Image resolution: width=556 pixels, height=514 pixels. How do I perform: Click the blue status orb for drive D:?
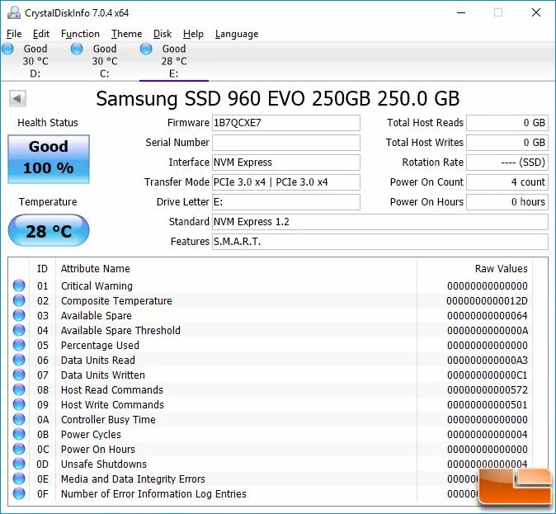coord(7,49)
